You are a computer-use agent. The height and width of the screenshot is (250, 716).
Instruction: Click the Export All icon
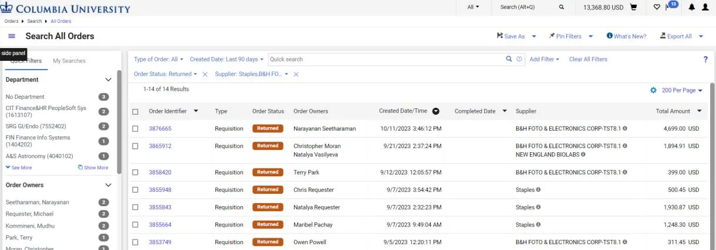[x=663, y=36]
